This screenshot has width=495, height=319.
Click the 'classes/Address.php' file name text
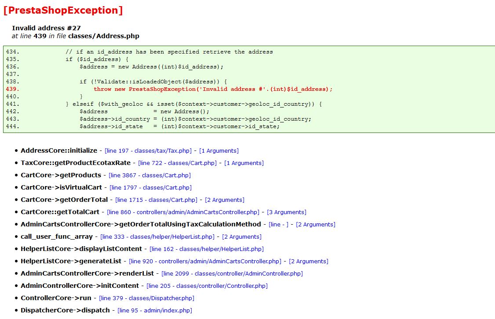[104, 36]
